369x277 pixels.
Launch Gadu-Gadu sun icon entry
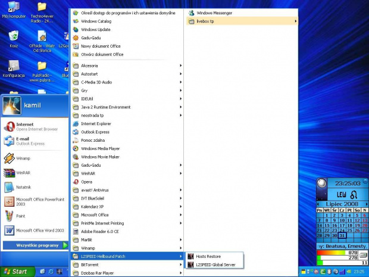127,38
